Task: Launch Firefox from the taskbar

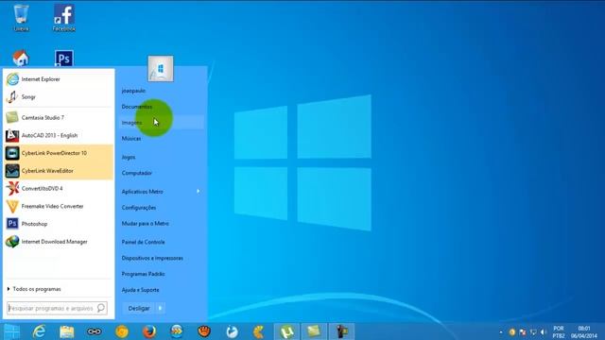Action: tap(149, 331)
